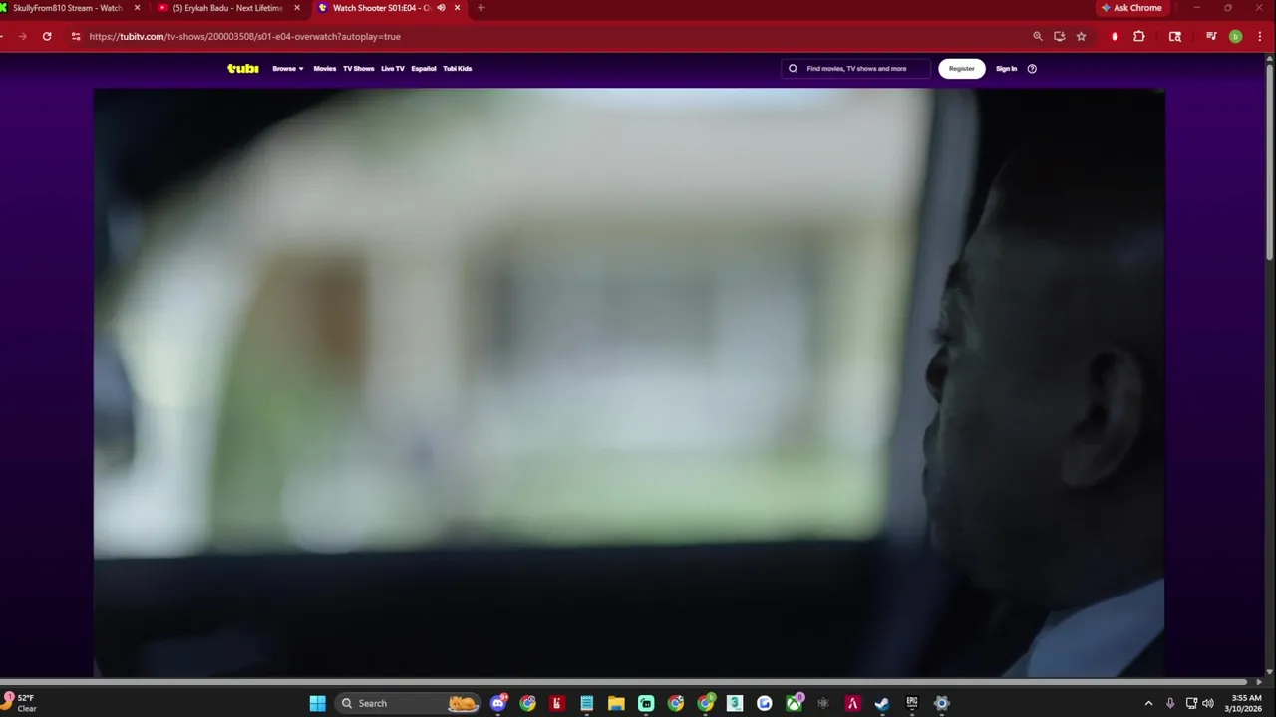Click the zoom magnifier icon in address bar
The image size is (1276, 717).
pyautogui.click(x=1038, y=36)
